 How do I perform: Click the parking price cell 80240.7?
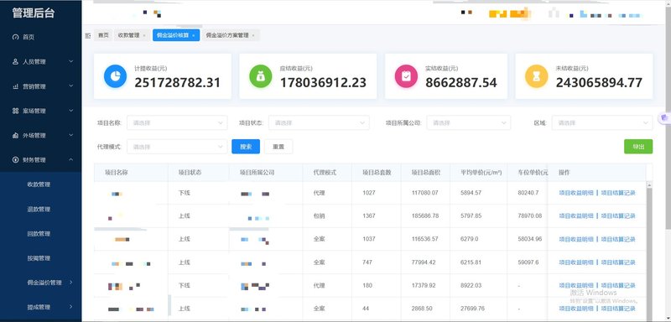point(528,193)
